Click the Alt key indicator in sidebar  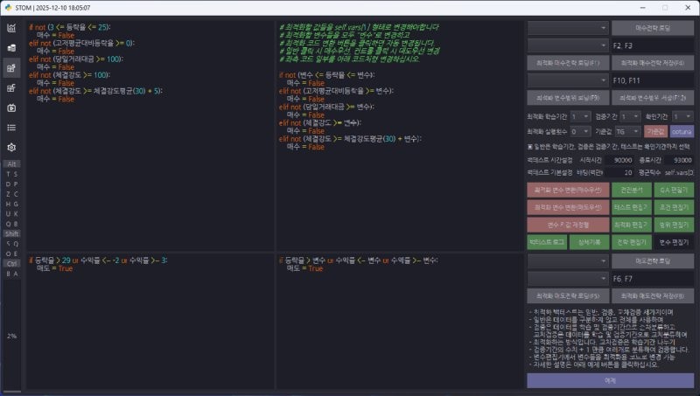(12, 163)
